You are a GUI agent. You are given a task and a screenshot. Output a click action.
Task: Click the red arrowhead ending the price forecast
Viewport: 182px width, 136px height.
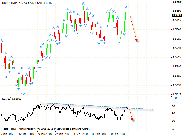coord(137,40)
